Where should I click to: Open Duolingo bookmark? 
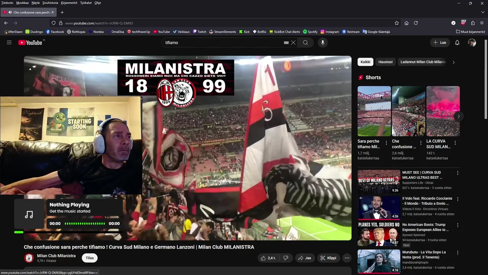tap(34, 32)
